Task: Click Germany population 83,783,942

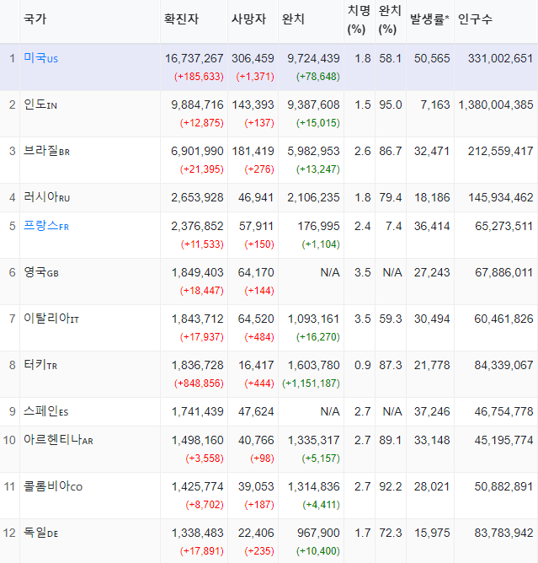Action: pyautogui.click(x=504, y=533)
